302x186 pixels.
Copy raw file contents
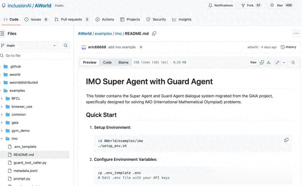[x=262, y=62]
